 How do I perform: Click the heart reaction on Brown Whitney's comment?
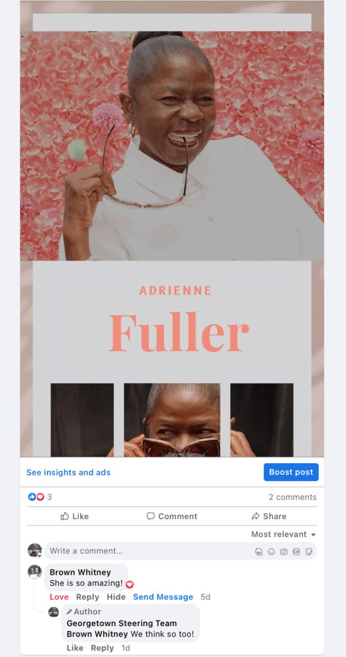pos(129,584)
